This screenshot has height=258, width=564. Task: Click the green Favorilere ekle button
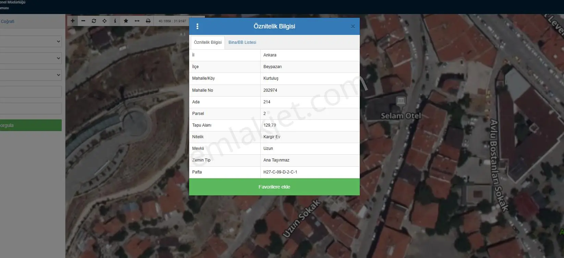coord(274,187)
